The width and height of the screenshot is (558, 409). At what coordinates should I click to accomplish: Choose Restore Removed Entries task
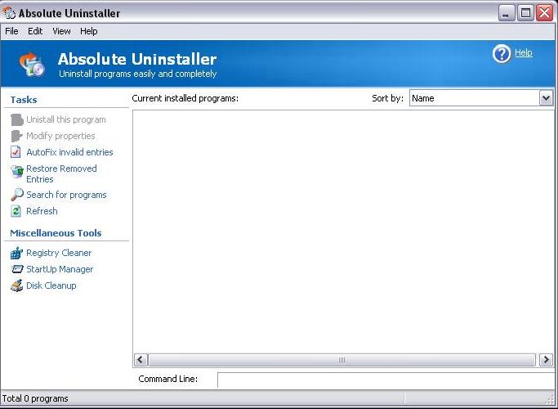pos(61,174)
